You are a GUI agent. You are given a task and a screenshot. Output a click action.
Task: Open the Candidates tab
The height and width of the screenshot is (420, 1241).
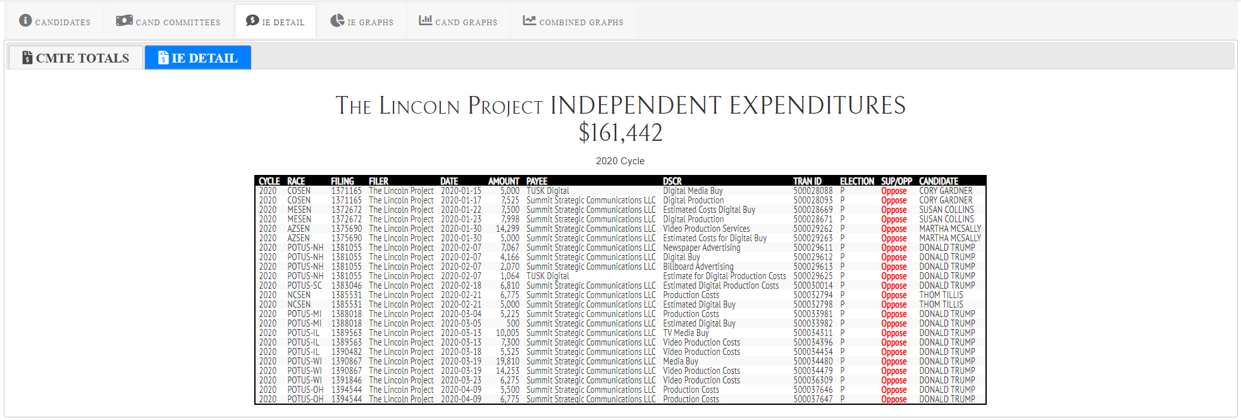pos(55,21)
